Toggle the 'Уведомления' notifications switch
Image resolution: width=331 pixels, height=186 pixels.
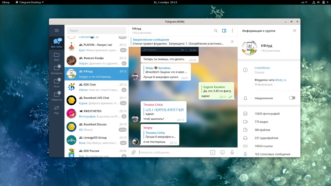[292, 98]
